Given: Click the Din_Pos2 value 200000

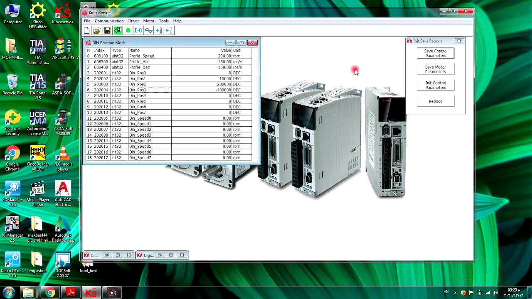Looking at the screenshot, I should tap(201, 84).
